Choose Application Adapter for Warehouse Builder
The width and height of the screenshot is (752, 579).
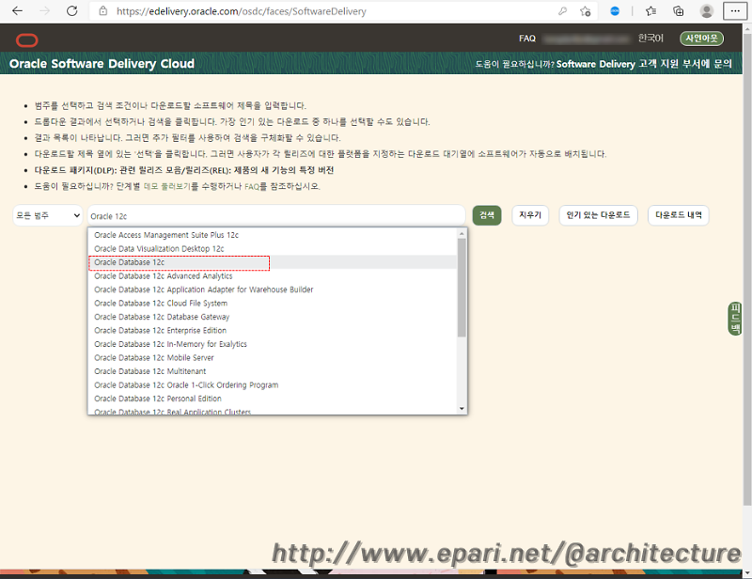[272, 289]
